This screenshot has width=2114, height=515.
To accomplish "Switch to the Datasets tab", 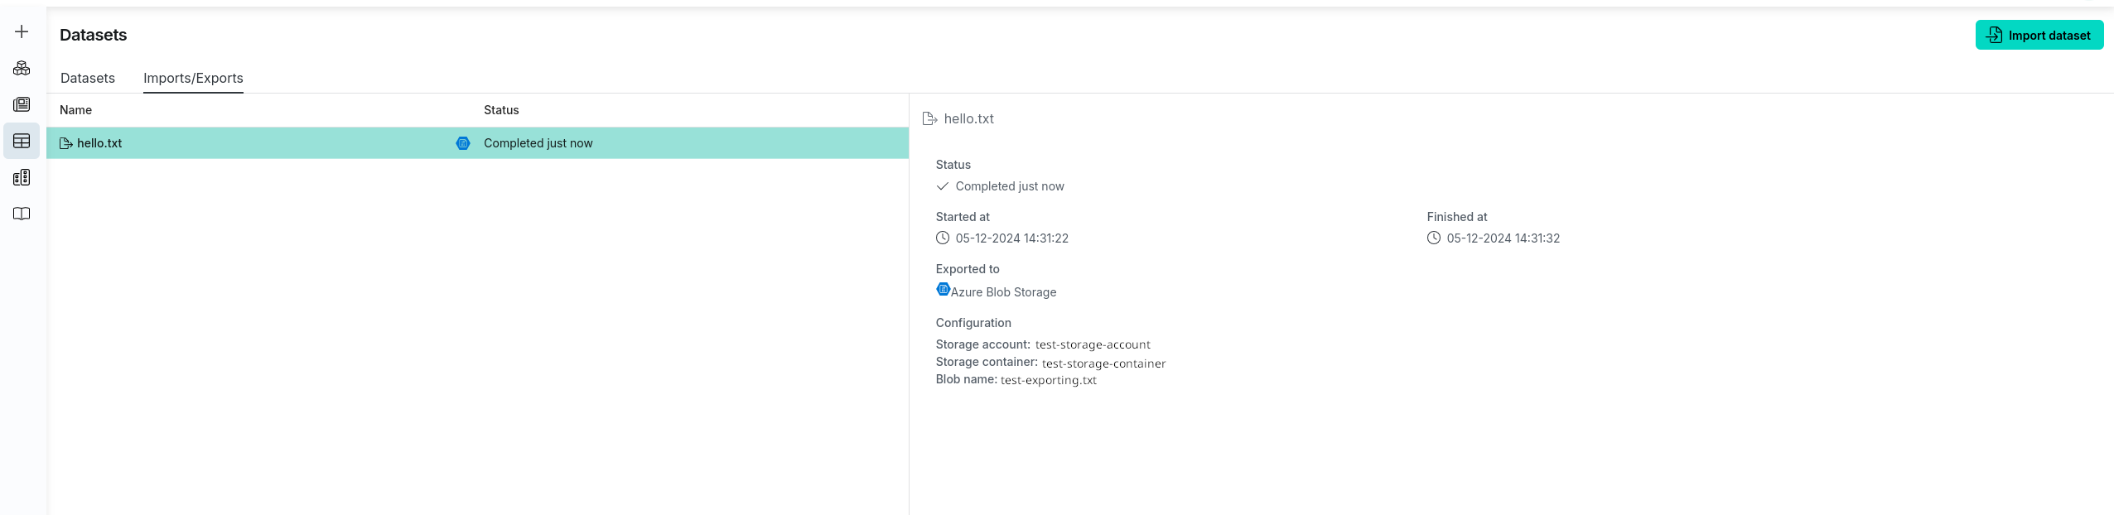I will [x=88, y=78].
